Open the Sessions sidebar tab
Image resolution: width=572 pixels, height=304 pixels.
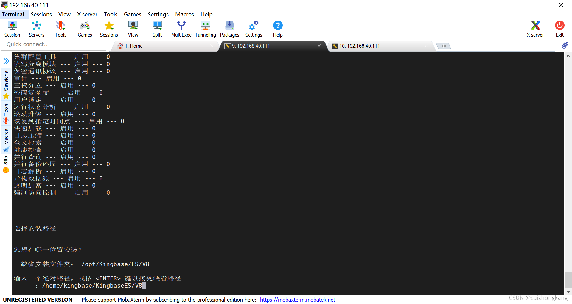point(6,85)
